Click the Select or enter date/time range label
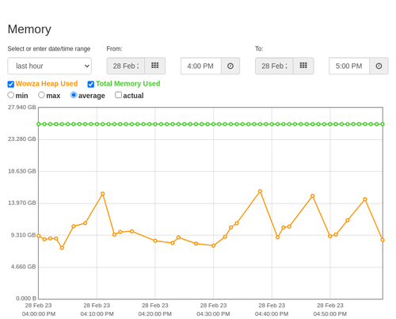Screen dimensions: 396x319 [x=49, y=49]
